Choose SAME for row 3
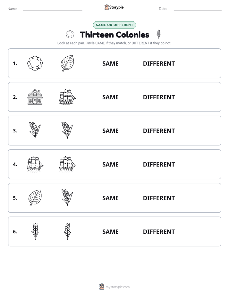The image size is (229, 296). pos(110,131)
